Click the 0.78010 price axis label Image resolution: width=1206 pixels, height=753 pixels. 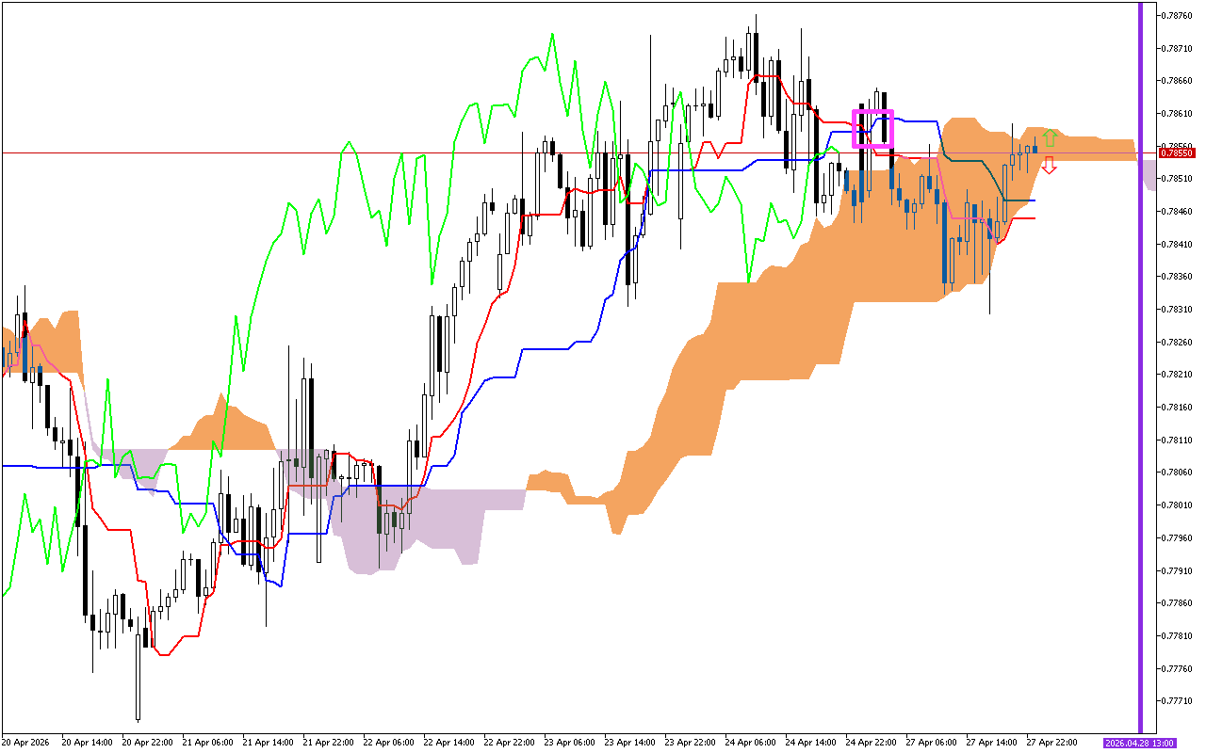click(x=1177, y=505)
